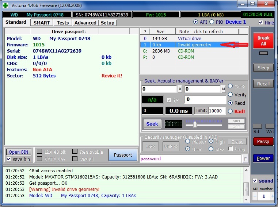Screen dimensions: 278x207
Task: Click the F button next to password field
Action: pyautogui.click(x=245, y=159)
